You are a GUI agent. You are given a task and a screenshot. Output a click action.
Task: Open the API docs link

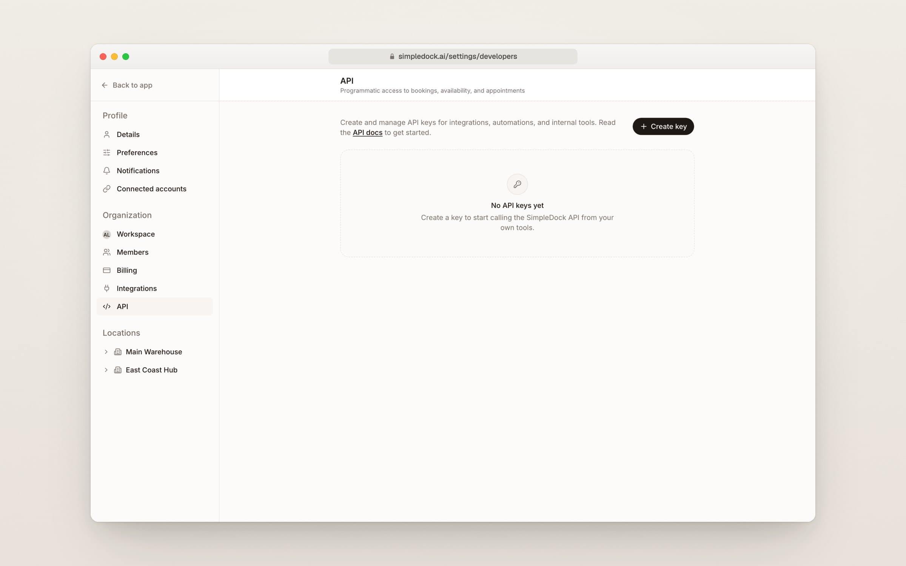[x=367, y=133]
